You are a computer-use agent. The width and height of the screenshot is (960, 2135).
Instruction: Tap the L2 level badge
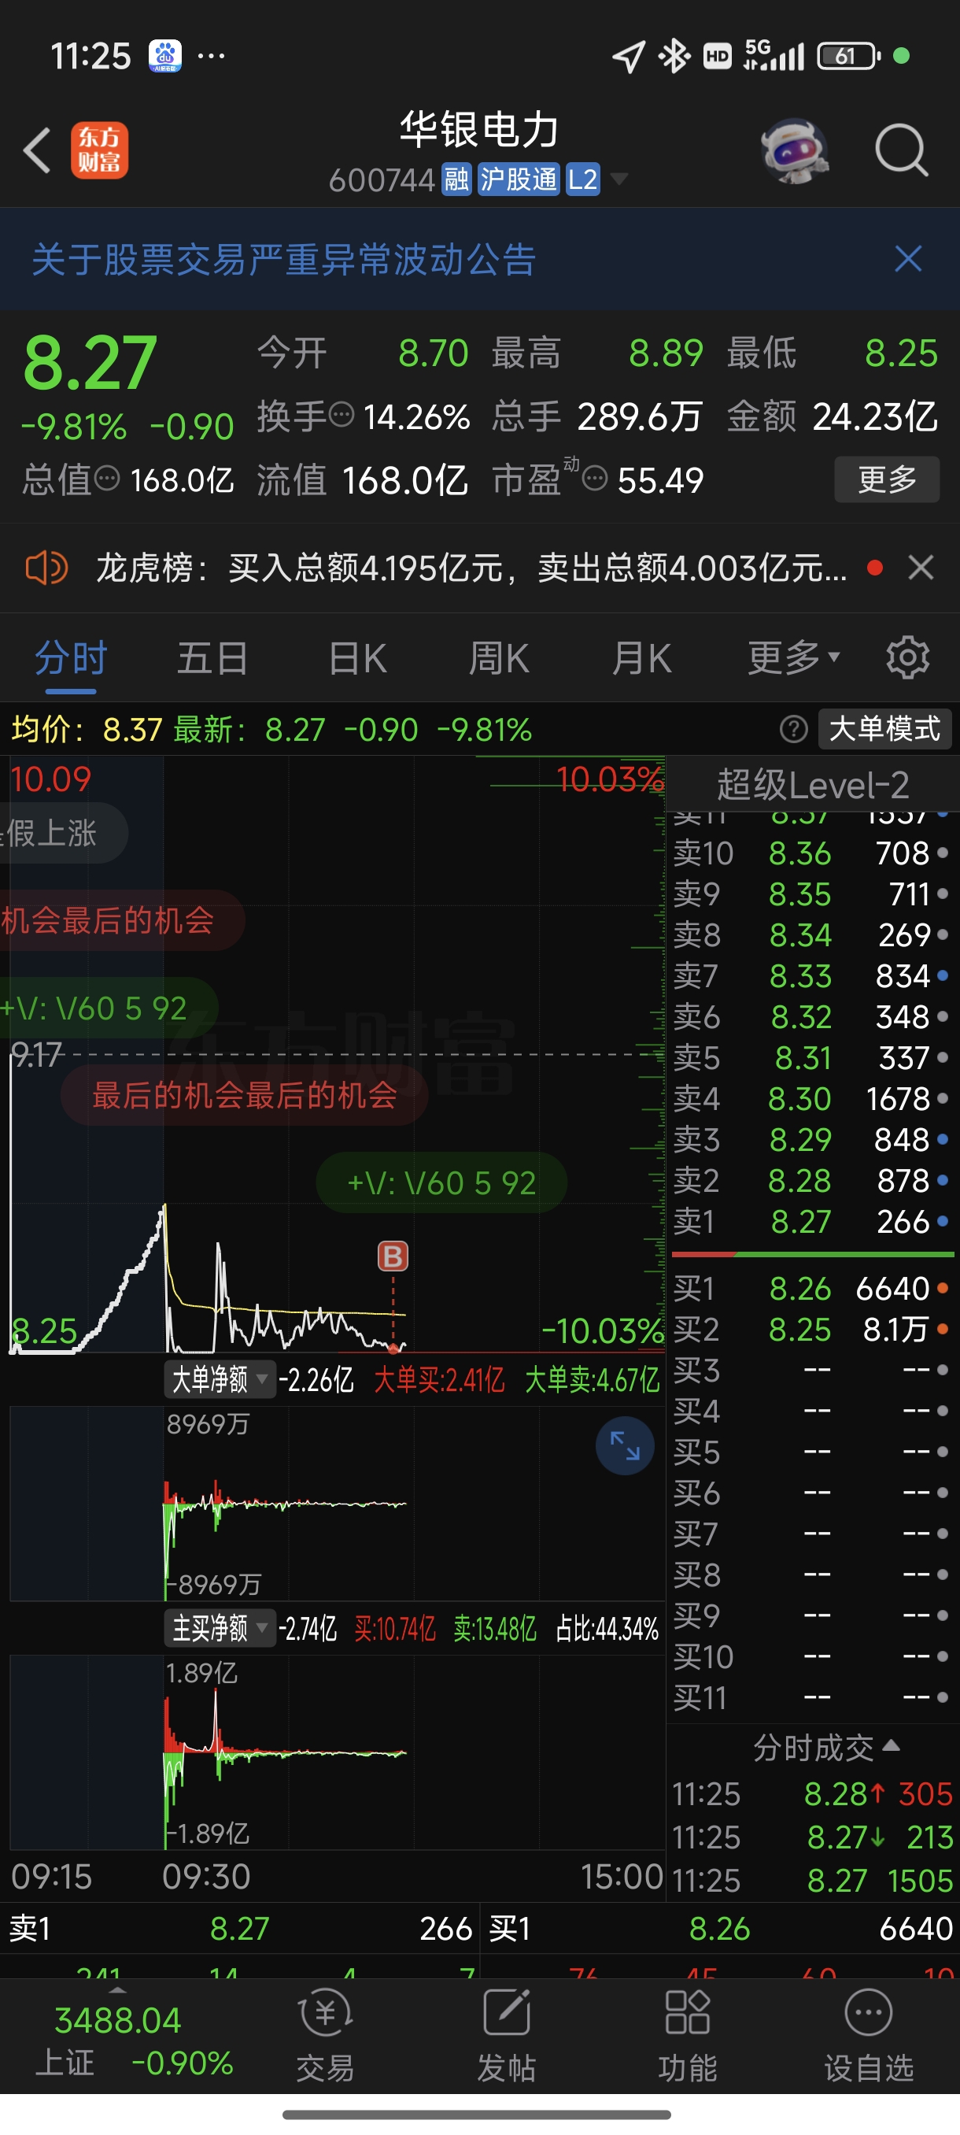(582, 179)
